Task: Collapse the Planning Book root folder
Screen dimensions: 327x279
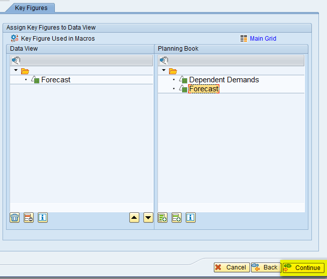Action: (163, 70)
